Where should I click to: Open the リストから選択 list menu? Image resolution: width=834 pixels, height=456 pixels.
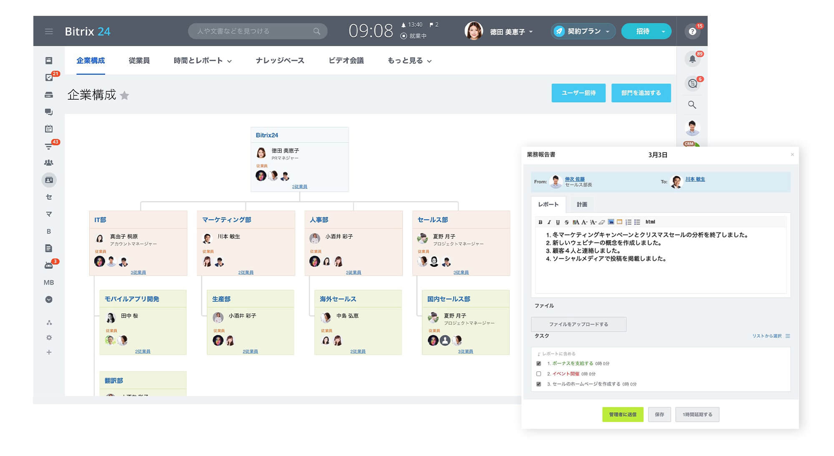tap(771, 336)
